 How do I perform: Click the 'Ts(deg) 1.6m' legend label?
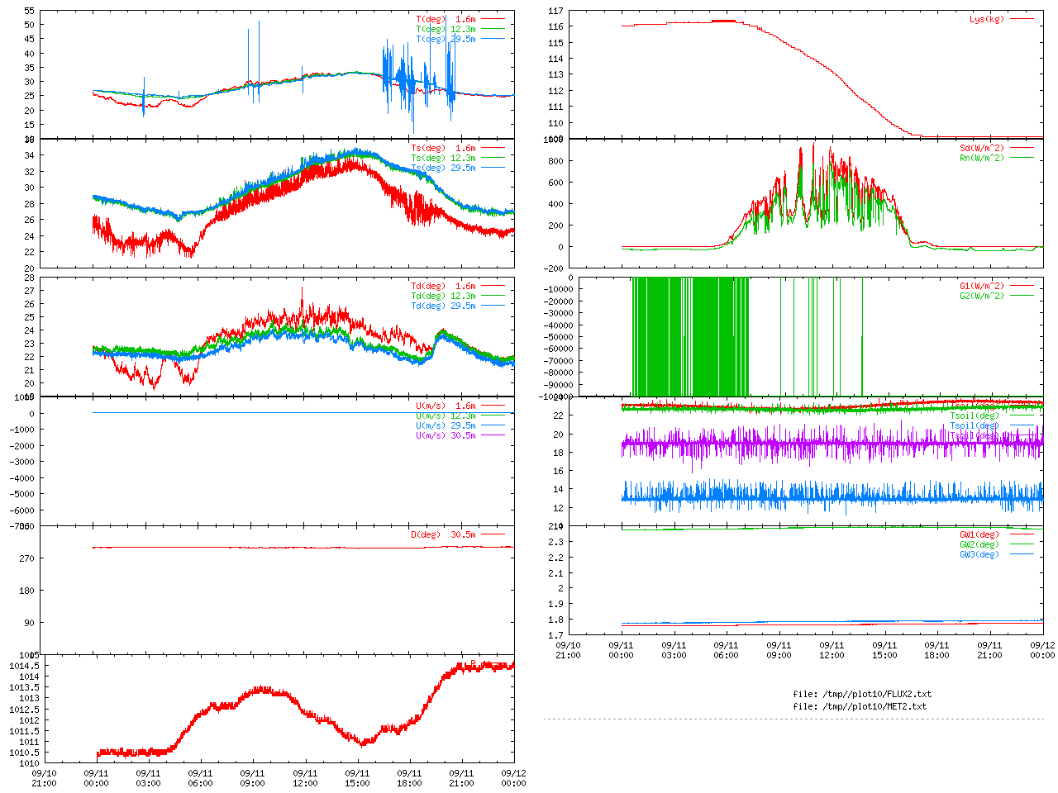[x=444, y=149]
